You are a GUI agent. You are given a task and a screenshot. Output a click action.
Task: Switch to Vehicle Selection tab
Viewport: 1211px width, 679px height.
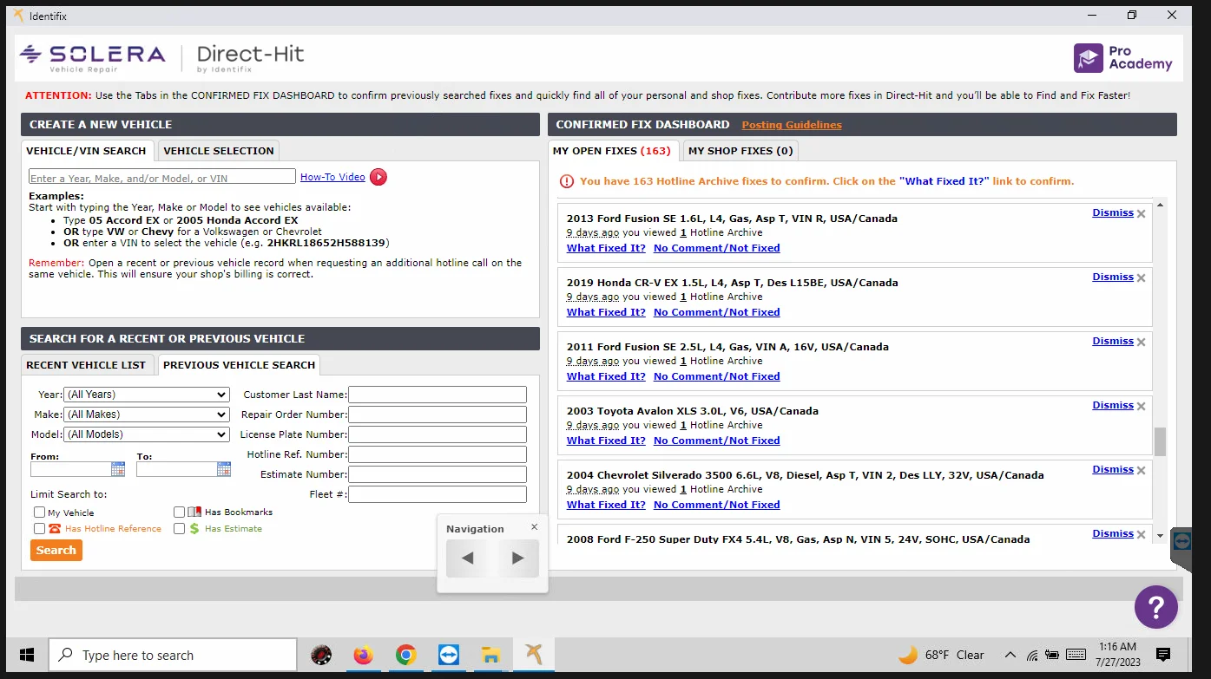[x=219, y=151]
